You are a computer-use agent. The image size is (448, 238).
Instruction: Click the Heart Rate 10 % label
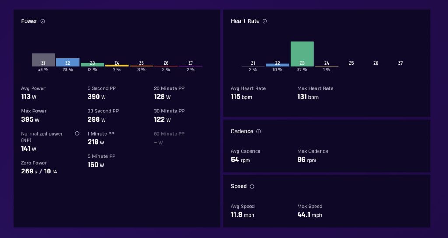[x=277, y=70]
